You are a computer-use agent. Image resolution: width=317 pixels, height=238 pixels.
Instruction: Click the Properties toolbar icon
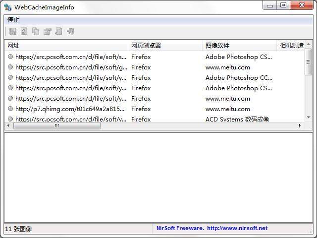coord(48,31)
